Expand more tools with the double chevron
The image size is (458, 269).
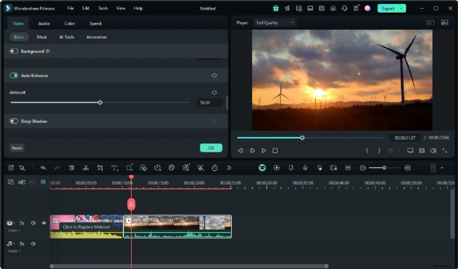pos(229,168)
